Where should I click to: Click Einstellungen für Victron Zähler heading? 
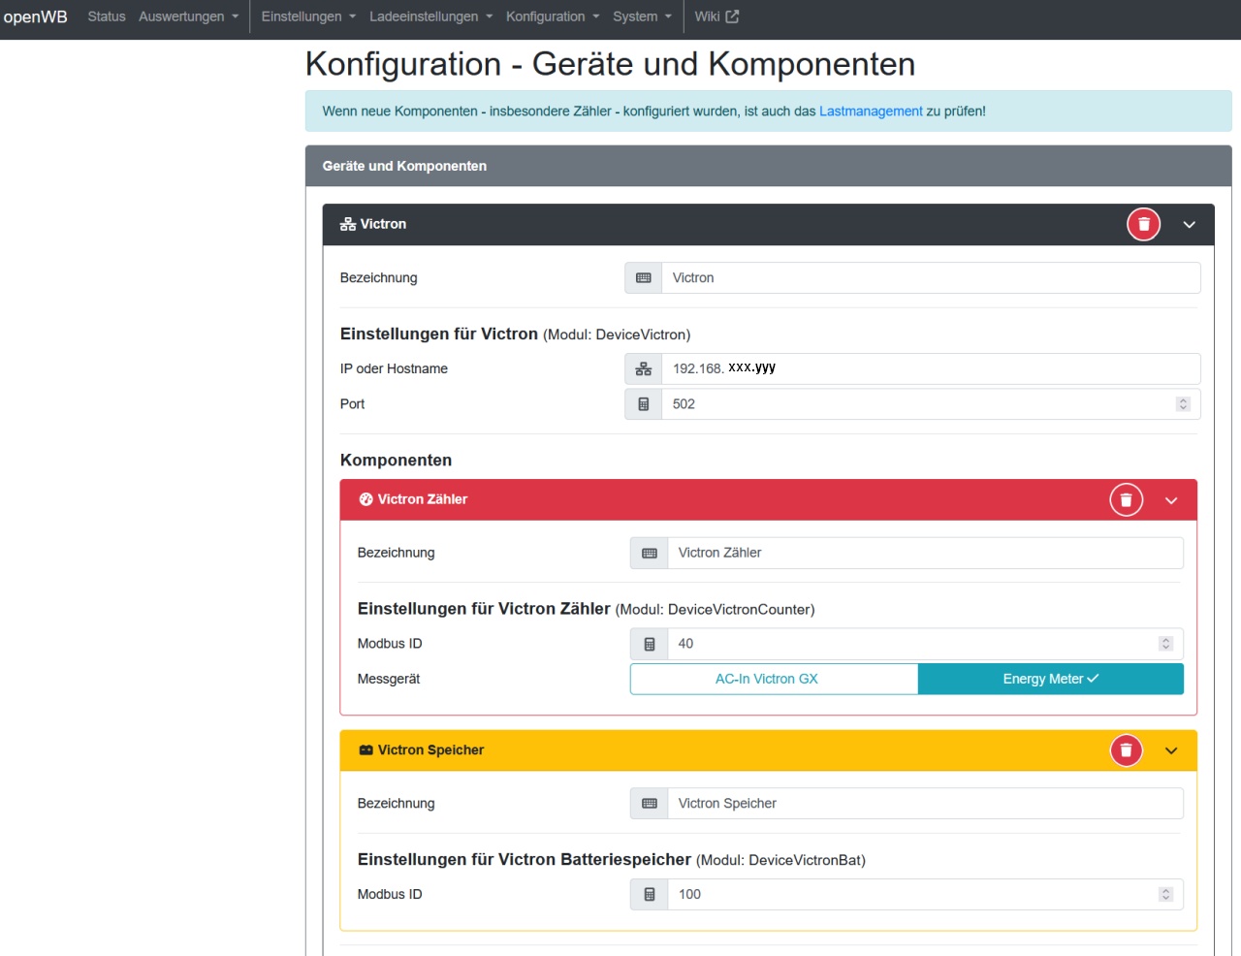(586, 609)
